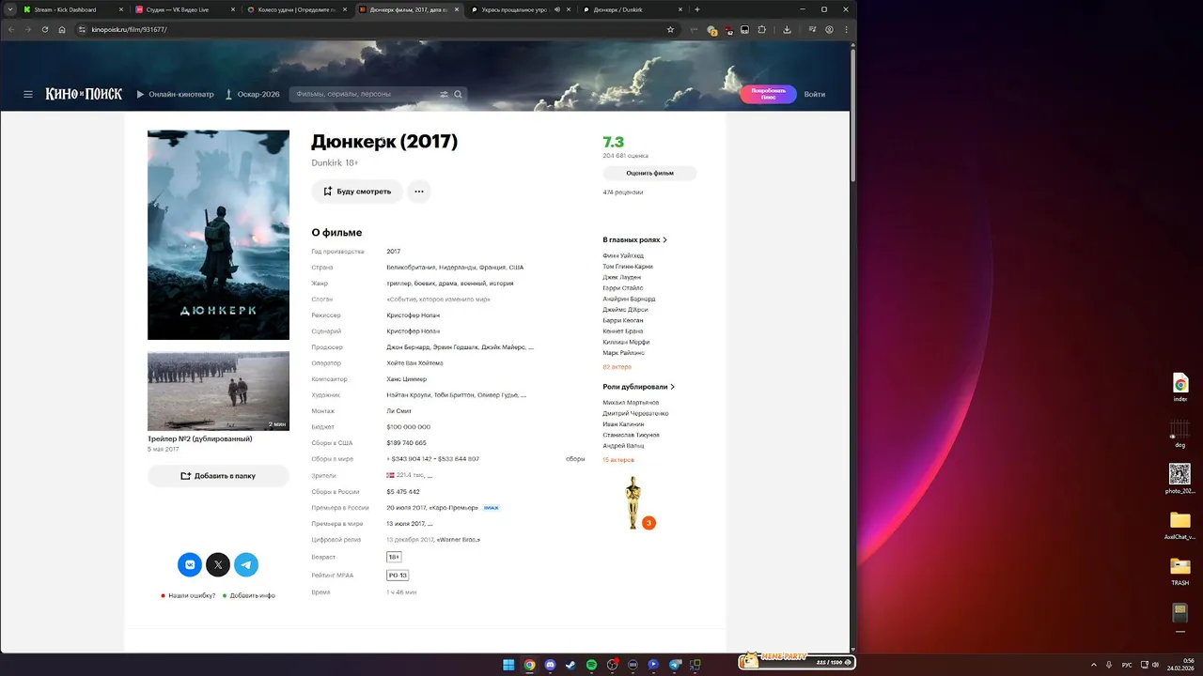This screenshot has width=1203, height=676.
Task: Expand the В главных ролях cast list
Action: [x=635, y=240]
